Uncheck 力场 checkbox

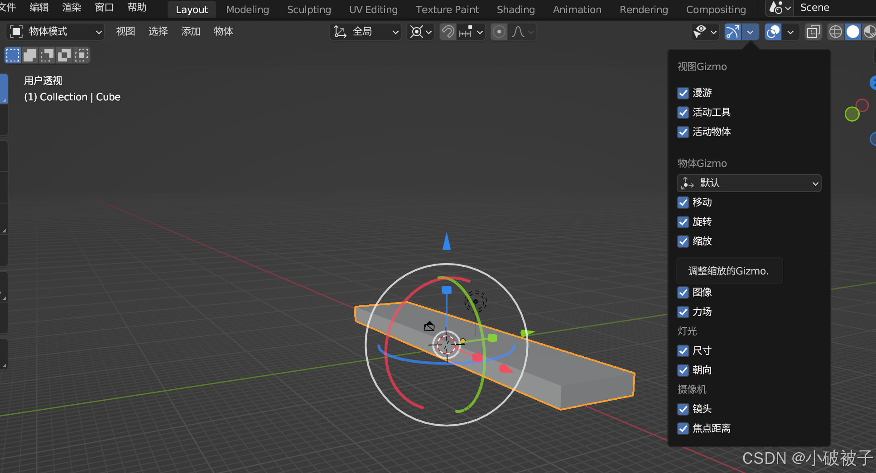(x=683, y=312)
